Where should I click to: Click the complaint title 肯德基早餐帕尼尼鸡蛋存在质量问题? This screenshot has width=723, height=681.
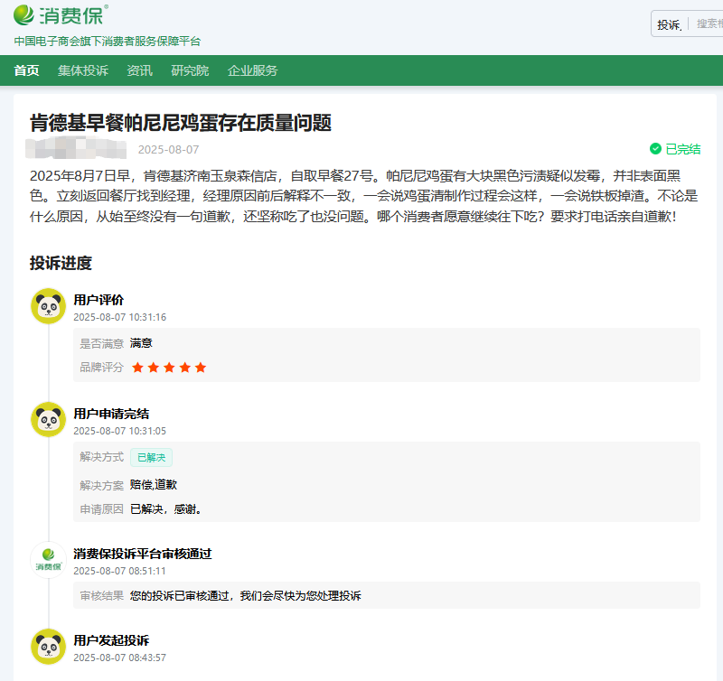click(180, 123)
